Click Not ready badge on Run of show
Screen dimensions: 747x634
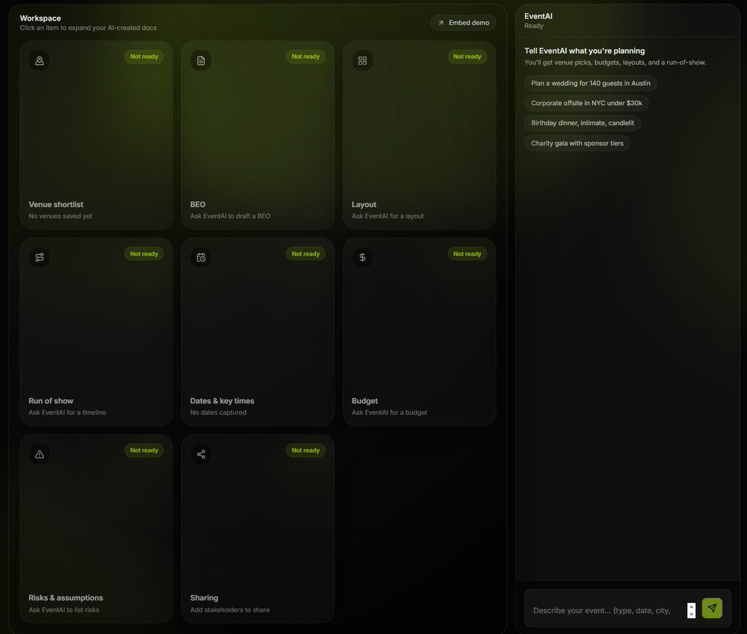coord(144,254)
